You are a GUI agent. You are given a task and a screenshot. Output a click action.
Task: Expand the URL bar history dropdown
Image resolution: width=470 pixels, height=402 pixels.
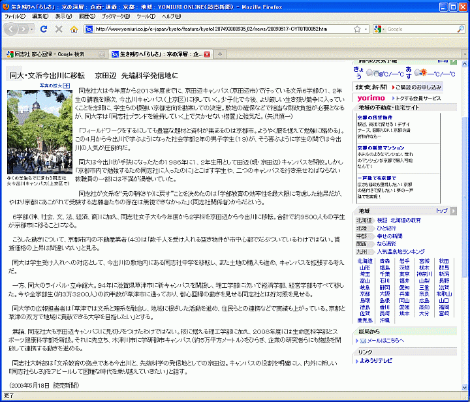point(367,29)
